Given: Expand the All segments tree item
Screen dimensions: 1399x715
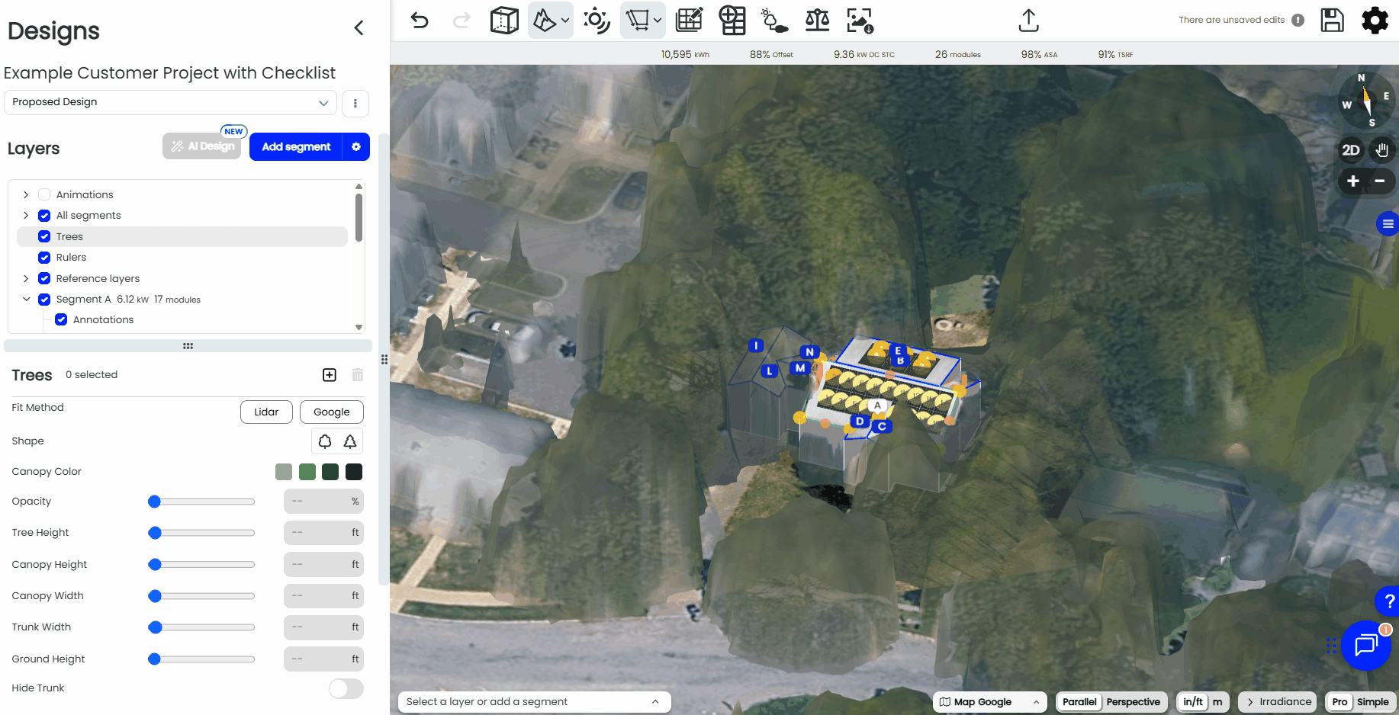Looking at the screenshot, I should tap(26, 216).
